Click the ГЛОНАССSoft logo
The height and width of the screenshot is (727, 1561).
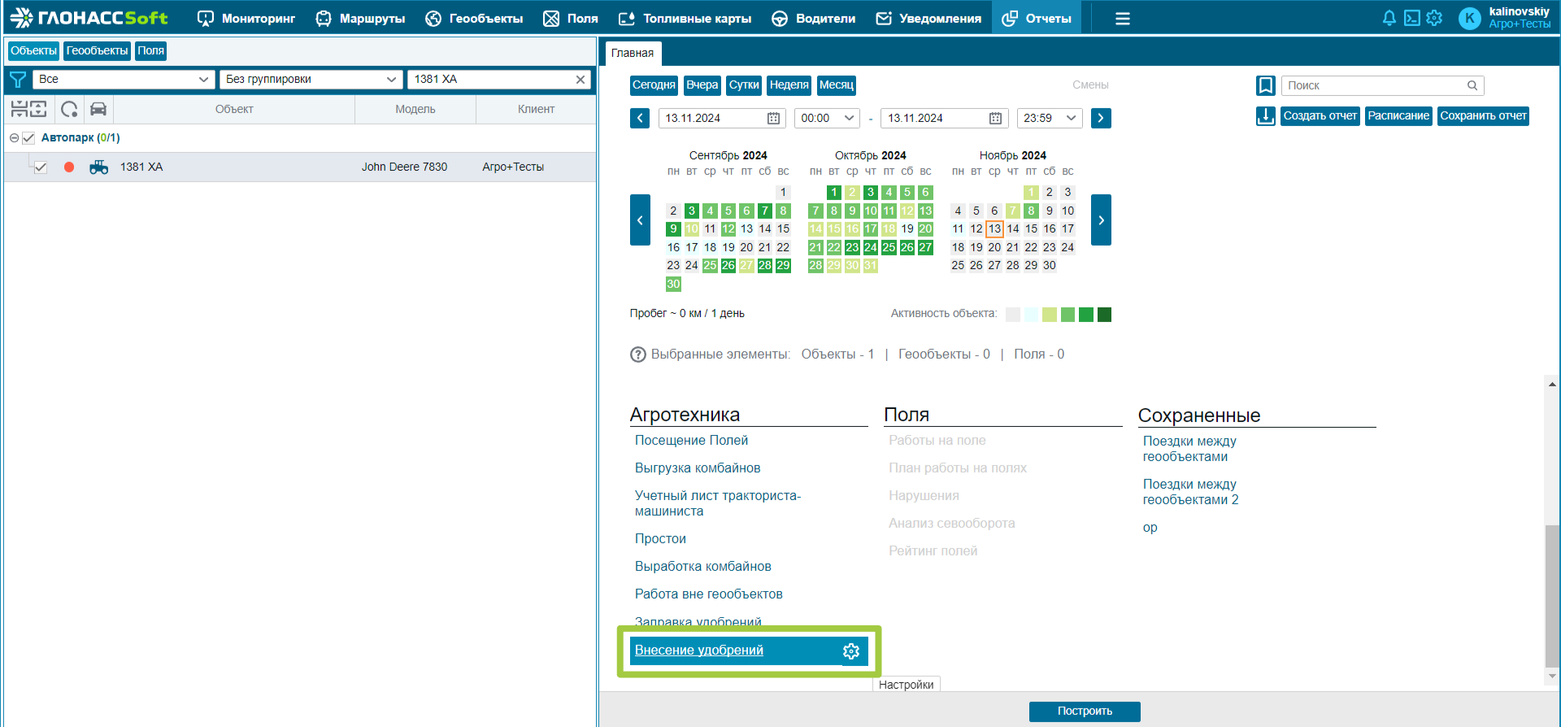(89, 18)
